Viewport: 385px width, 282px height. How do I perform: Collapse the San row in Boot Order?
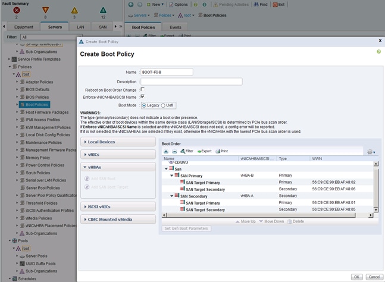tap(166, 169)
